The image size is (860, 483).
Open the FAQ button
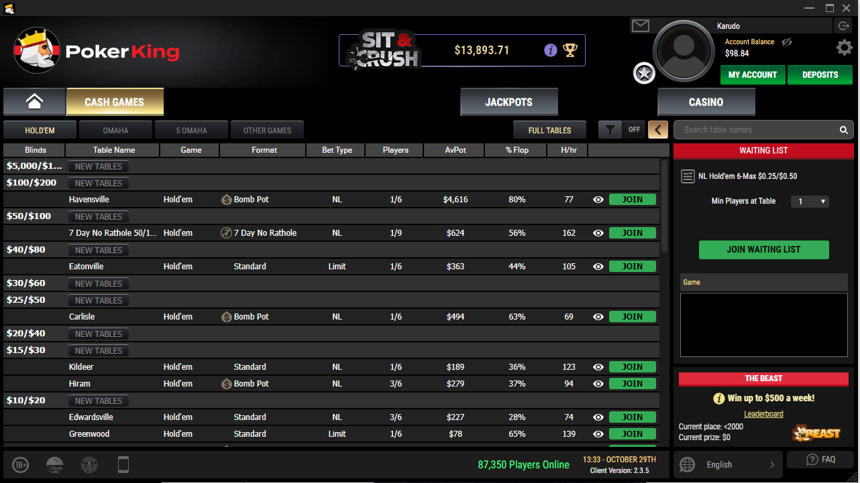[820, 460]
